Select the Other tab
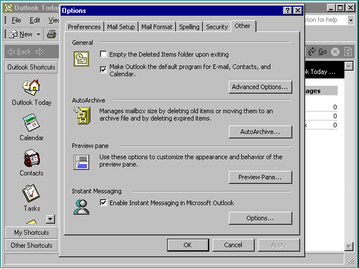 [x=243, y=26]
